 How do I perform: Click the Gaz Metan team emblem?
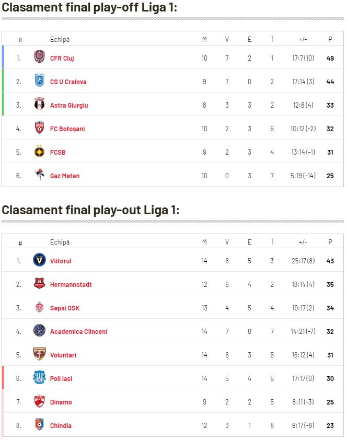pos(39,175)
